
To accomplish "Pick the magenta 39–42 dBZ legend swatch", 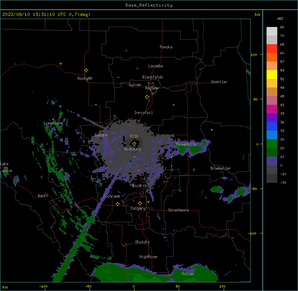I will pyautogui.click(x=272, y=109).
